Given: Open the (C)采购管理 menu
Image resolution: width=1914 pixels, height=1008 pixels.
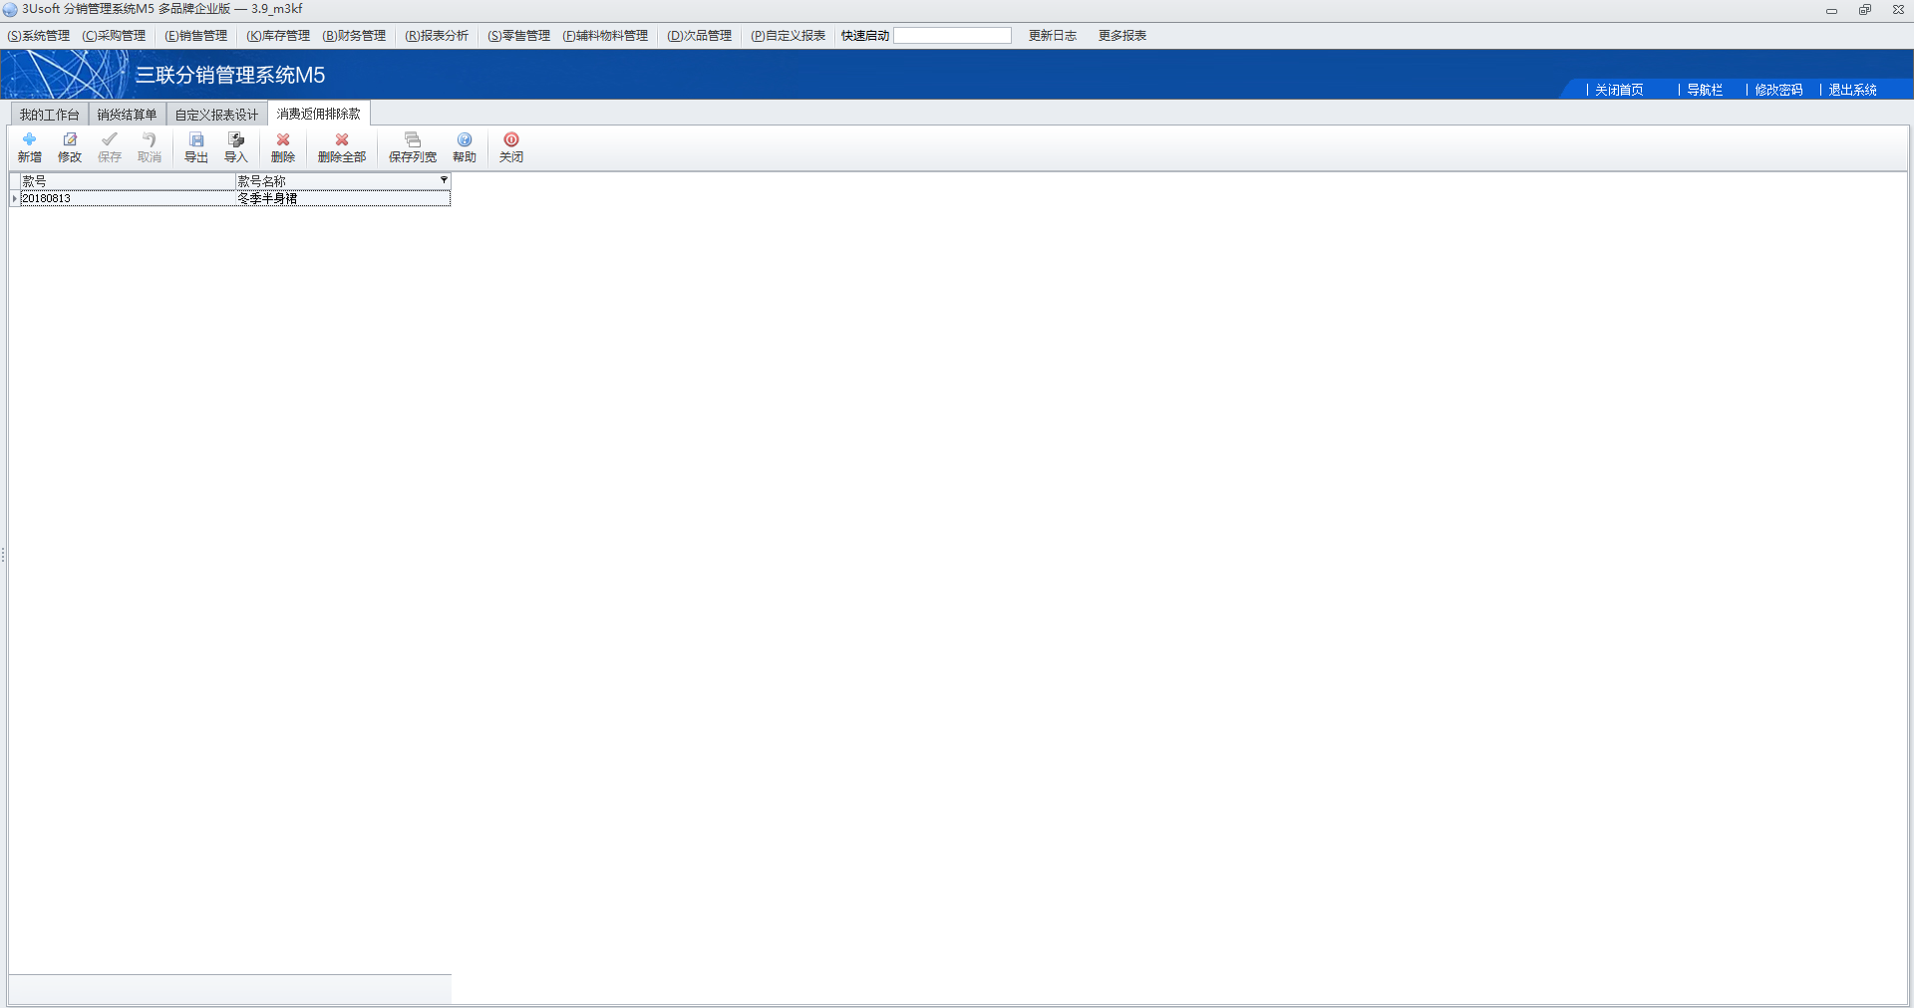Looking at the screenshot, I should click(114, 36).
